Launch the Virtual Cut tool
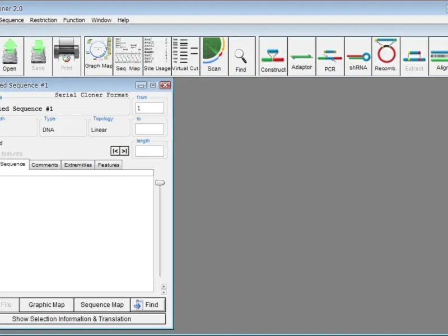The image size is (448, 336). click(x=185, y=55)
